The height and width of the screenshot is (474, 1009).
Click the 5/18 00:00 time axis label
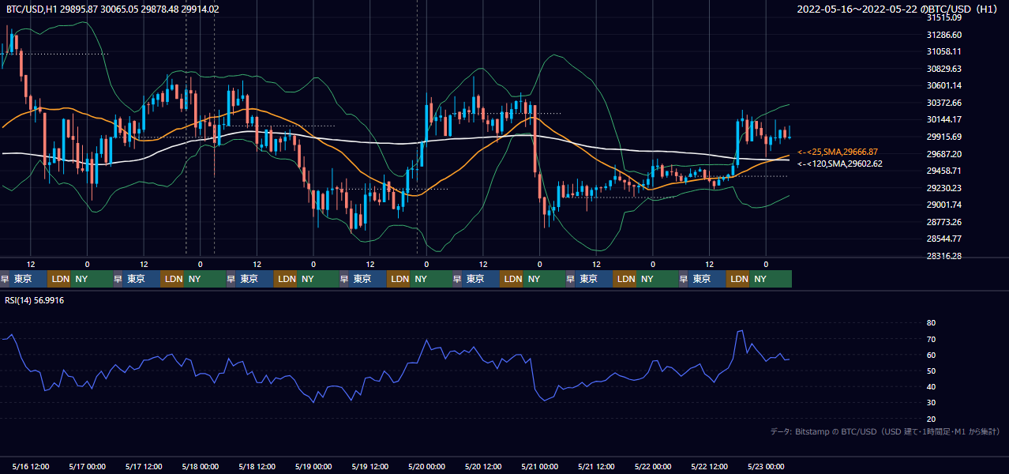pyautogui.click(x=200, y=466)
